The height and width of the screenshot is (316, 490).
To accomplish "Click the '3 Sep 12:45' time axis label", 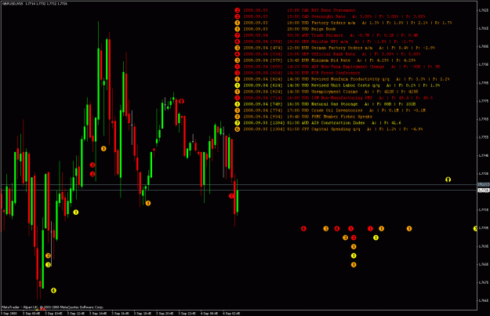I will coord(76,313).
